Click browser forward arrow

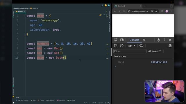119,11
